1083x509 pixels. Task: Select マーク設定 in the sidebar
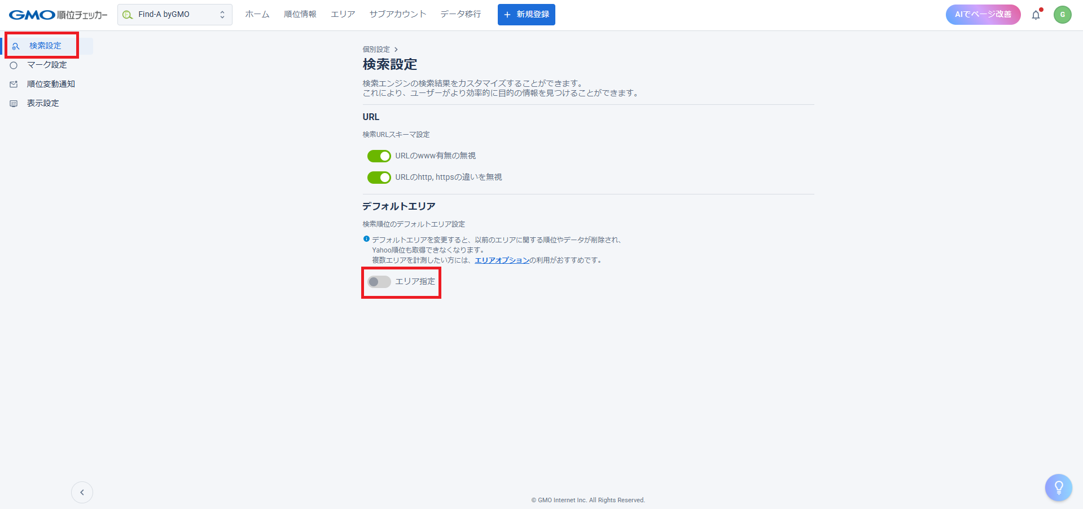(x=47, y=65)
